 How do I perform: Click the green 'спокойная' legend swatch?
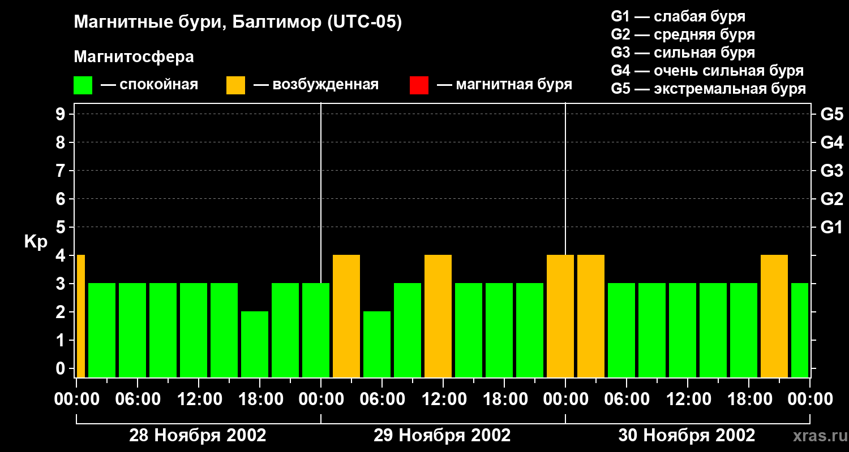83,85
